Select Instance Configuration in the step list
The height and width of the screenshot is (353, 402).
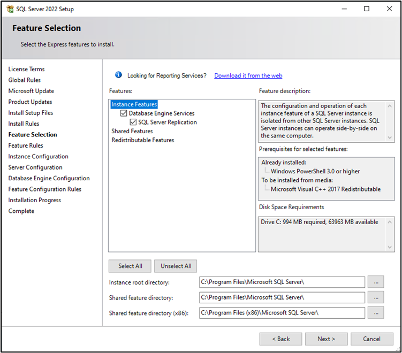[x=38, y=157]
